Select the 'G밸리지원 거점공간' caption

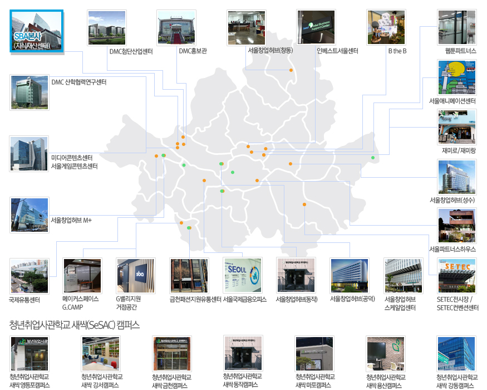[128, 303]
